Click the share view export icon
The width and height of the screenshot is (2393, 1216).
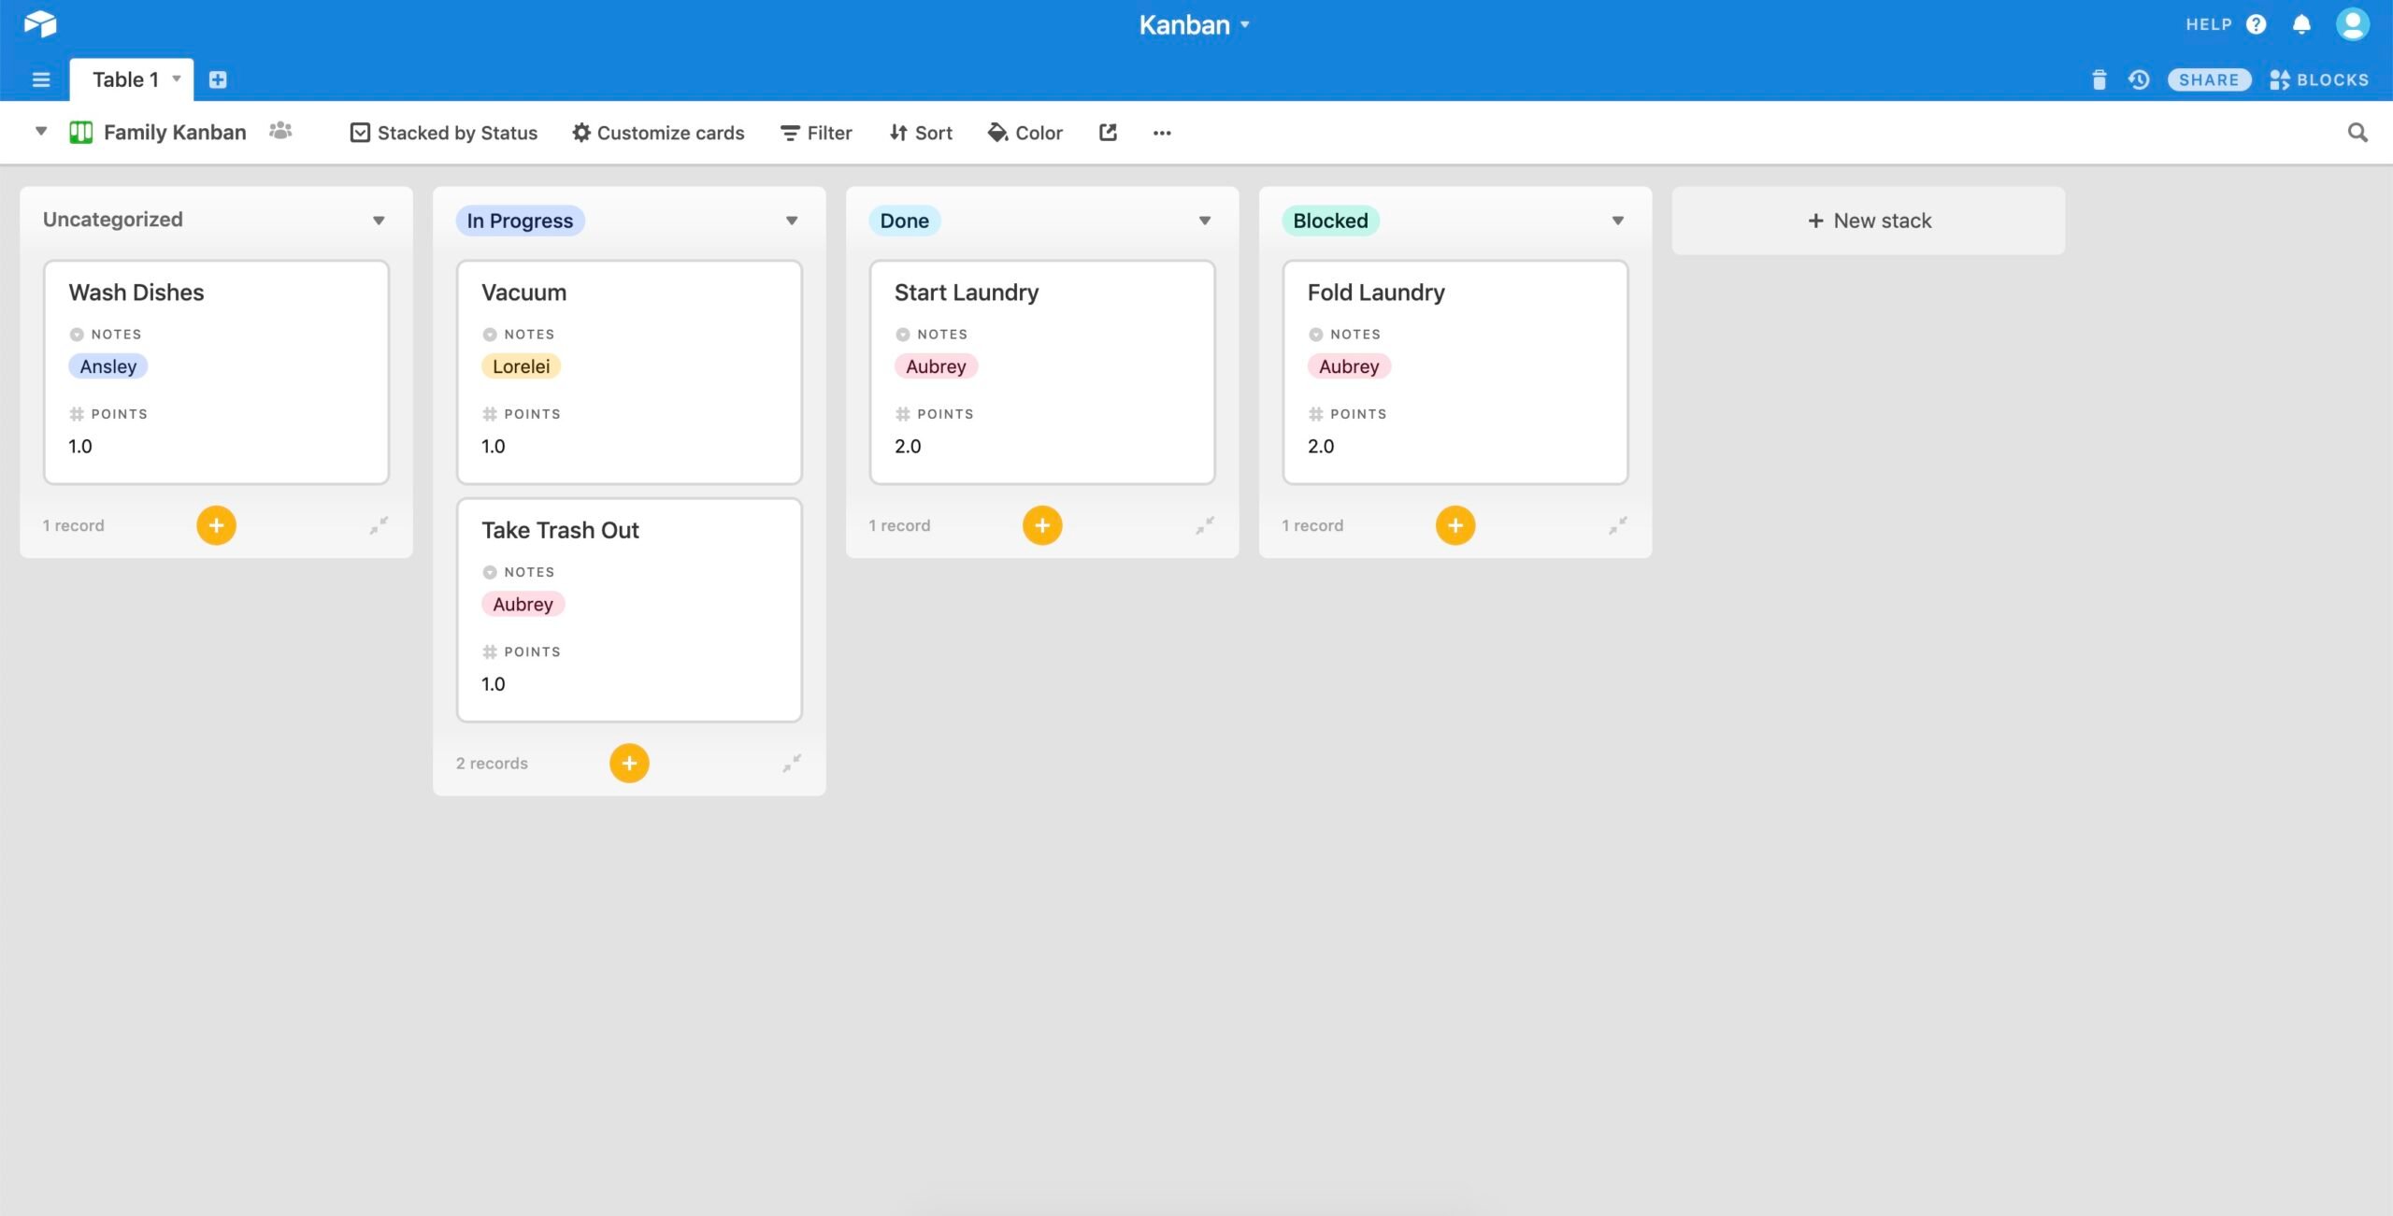[x=1107, y=132]
